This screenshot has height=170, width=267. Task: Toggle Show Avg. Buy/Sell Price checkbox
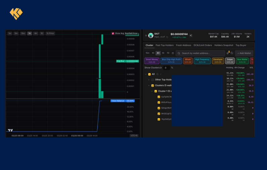pos(113,33)
